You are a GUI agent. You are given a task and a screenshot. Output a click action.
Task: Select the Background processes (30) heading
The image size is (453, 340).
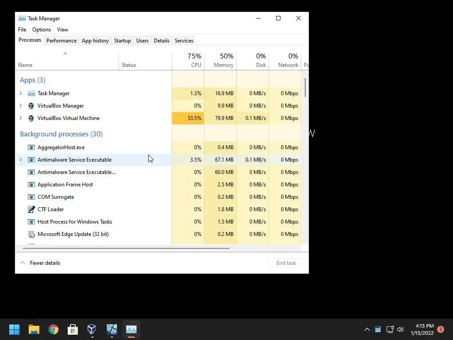tap(61, 134)
